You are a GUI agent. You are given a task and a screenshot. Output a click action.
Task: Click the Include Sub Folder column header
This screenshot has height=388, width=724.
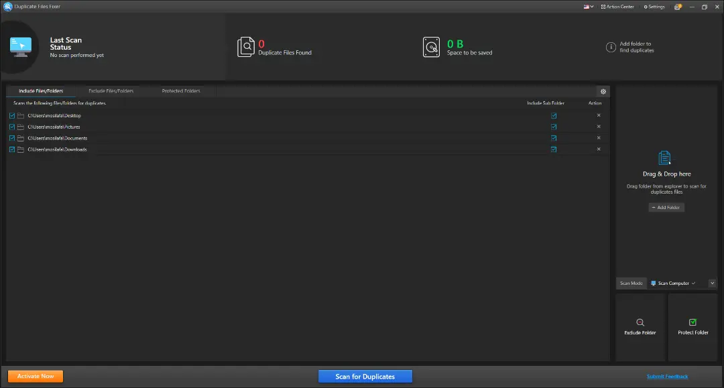point(546,103)
